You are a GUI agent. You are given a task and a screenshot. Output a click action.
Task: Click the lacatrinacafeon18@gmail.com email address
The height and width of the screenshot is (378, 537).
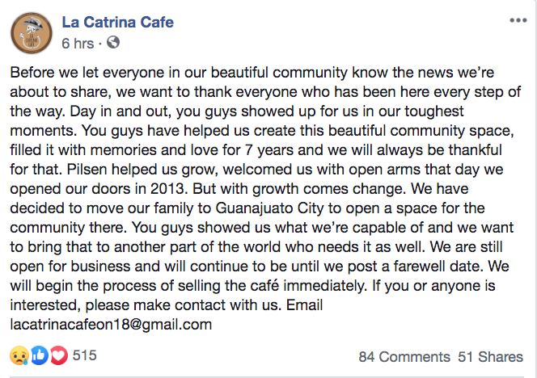tap(111, 325)
